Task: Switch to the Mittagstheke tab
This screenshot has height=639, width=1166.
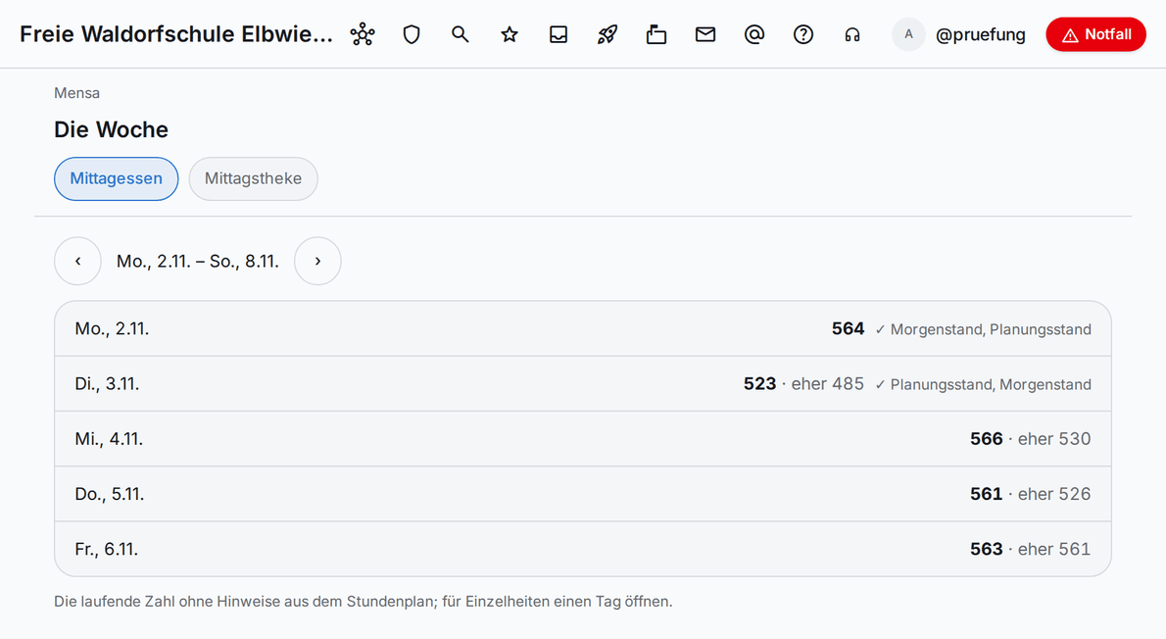Action: 253,178
